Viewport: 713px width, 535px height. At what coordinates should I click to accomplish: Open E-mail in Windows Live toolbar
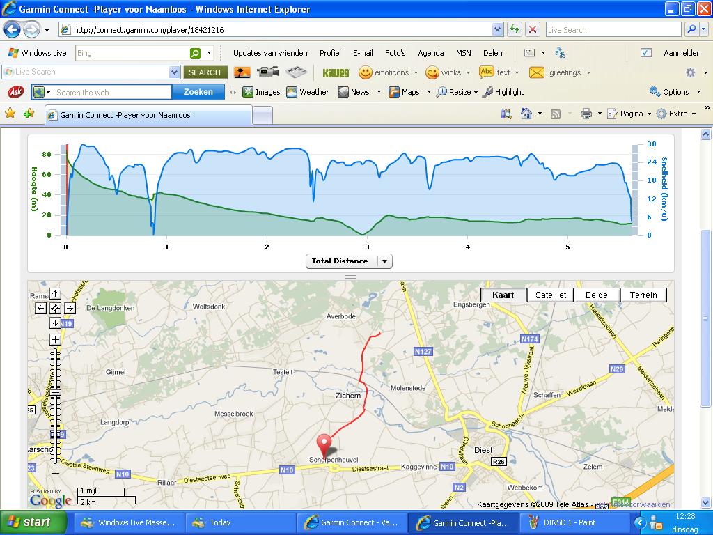[x=363, y=53]
